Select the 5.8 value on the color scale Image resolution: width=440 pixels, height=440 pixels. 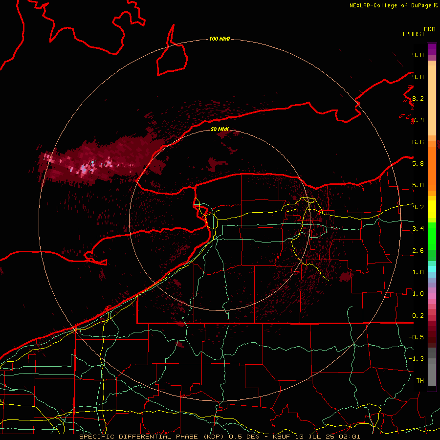(x=418, y=163)
